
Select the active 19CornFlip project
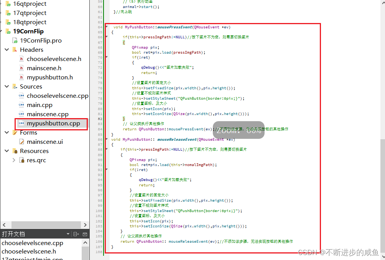coord(28,31)
